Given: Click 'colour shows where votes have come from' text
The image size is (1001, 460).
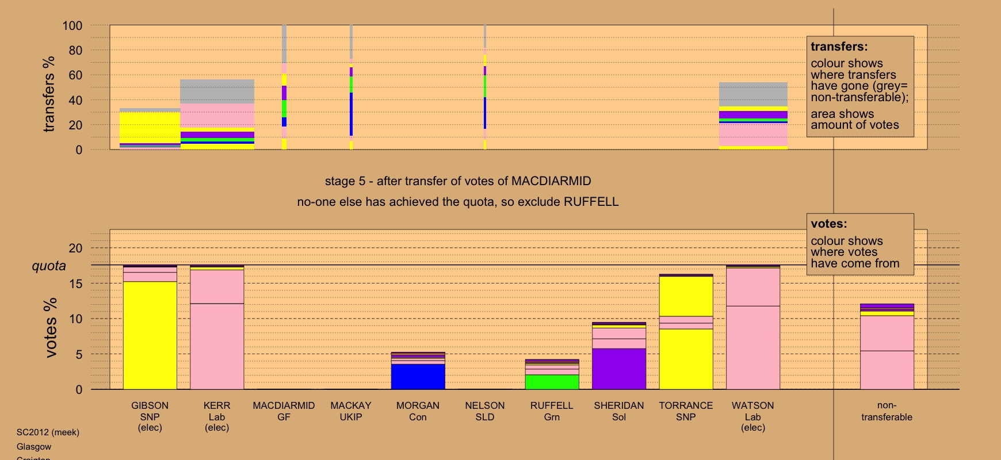Looking at the screenshot, I should 855,252.
